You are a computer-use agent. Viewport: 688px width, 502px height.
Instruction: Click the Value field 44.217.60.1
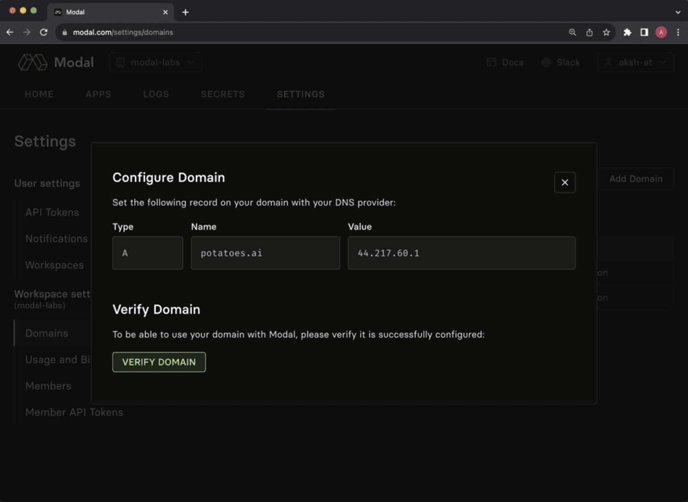tap(461, 253)
